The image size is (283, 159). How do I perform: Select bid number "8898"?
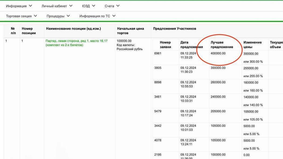(x=158, y=82)
